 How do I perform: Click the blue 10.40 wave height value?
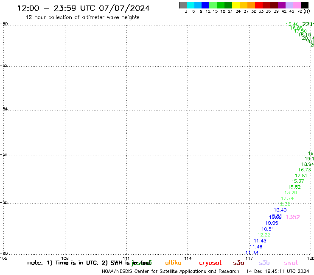click(280, 210)
